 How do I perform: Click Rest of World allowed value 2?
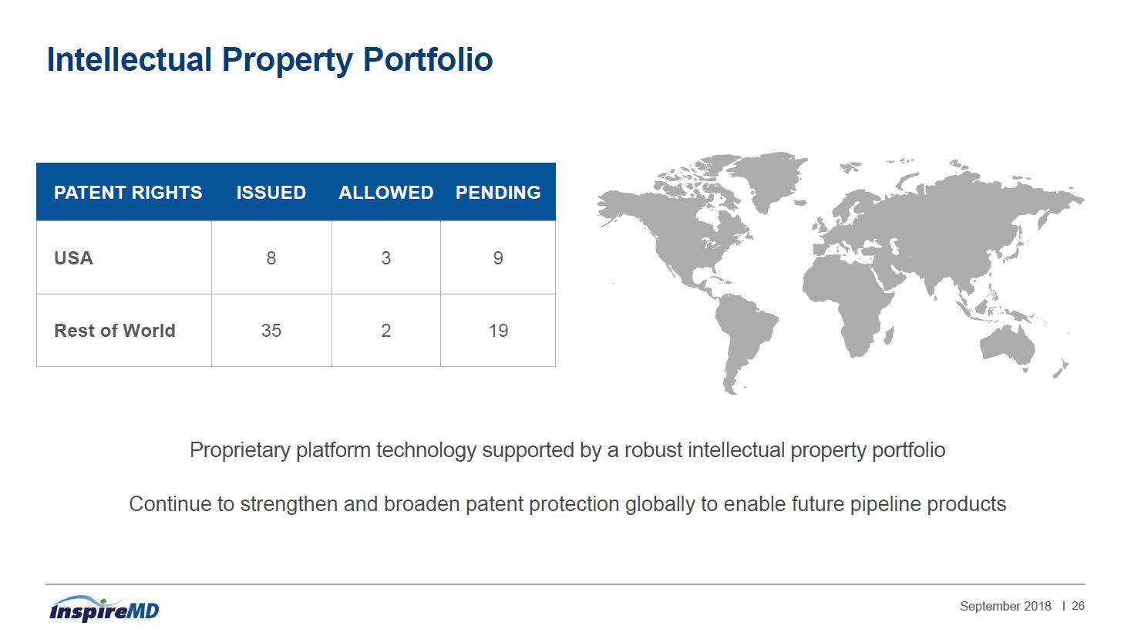tap(386, 331)
